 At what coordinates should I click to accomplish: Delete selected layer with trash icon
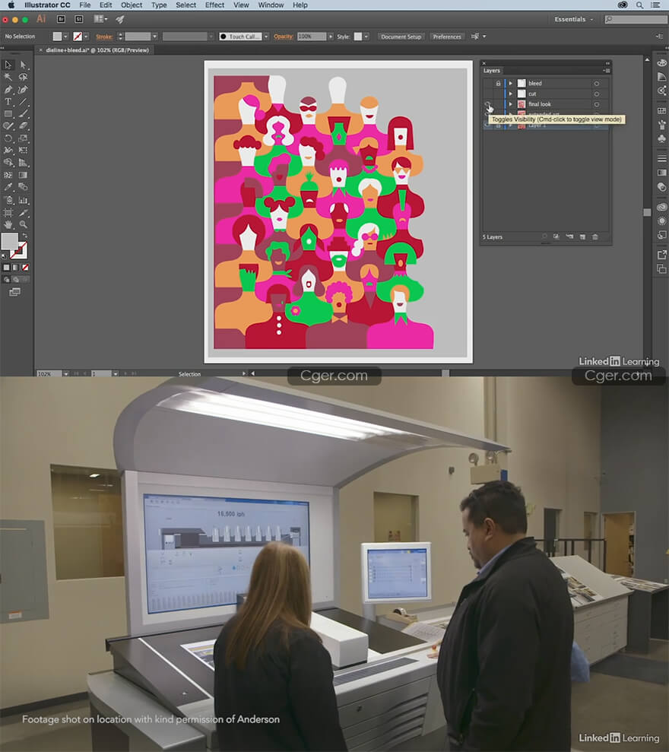595,237
